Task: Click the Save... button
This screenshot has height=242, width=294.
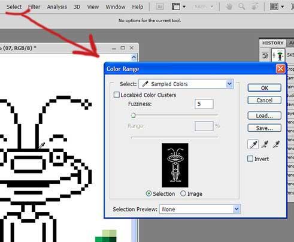Action: 265,128
